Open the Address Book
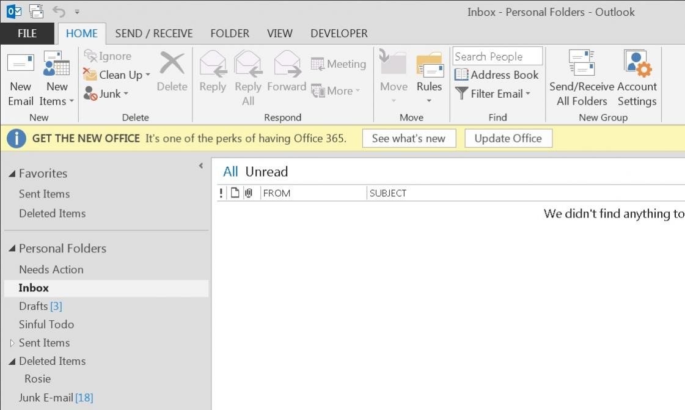685x410 pixels. coord(496,75)
